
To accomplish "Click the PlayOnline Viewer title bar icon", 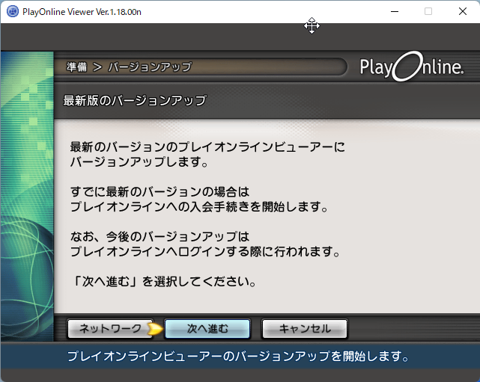I will click(13, 12).
